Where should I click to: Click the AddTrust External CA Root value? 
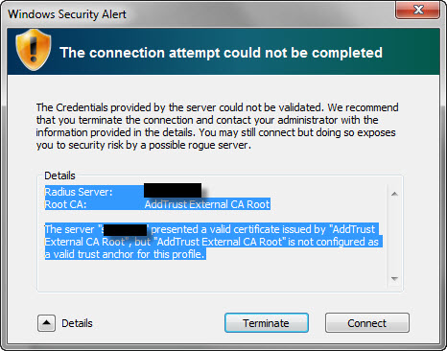207,204
